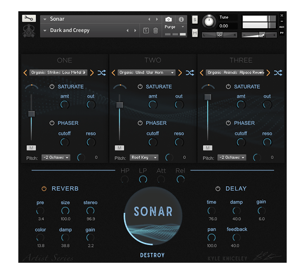The height and width of the screenshot is (274, 305).
Task: Click layer THREE phaser reso knob
Action: click(267, 142)
